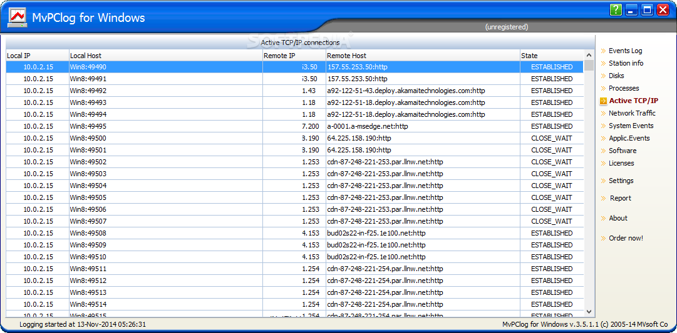Click the arrow icon beside Applic.Events

pyautogui.click(x=603, y=138)
